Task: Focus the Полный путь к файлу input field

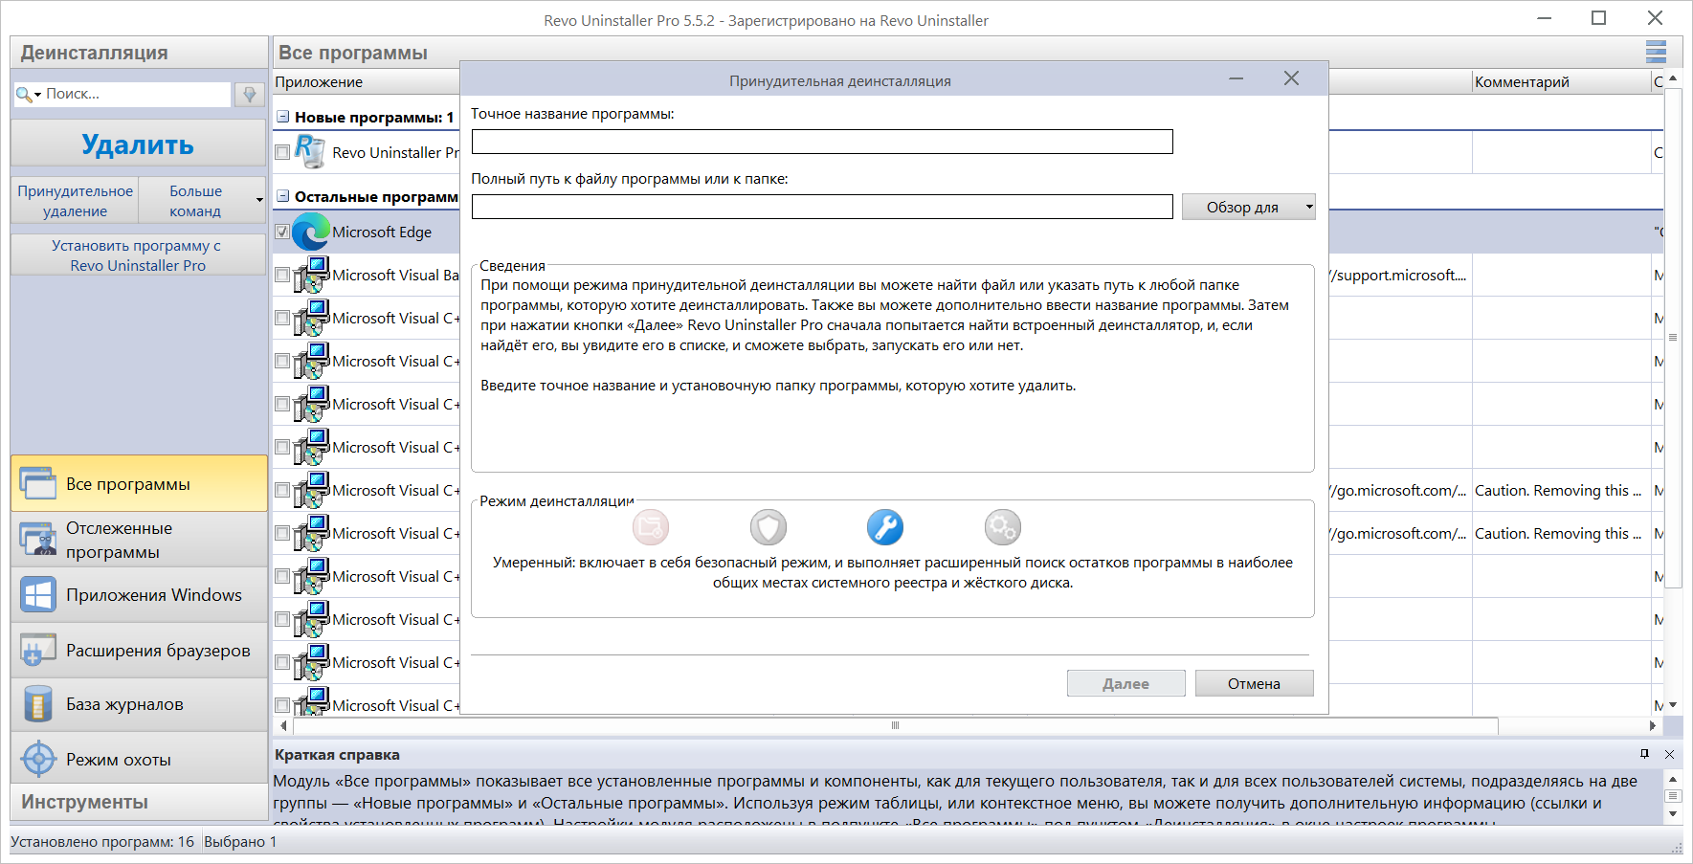Action: tap(822, 207)
